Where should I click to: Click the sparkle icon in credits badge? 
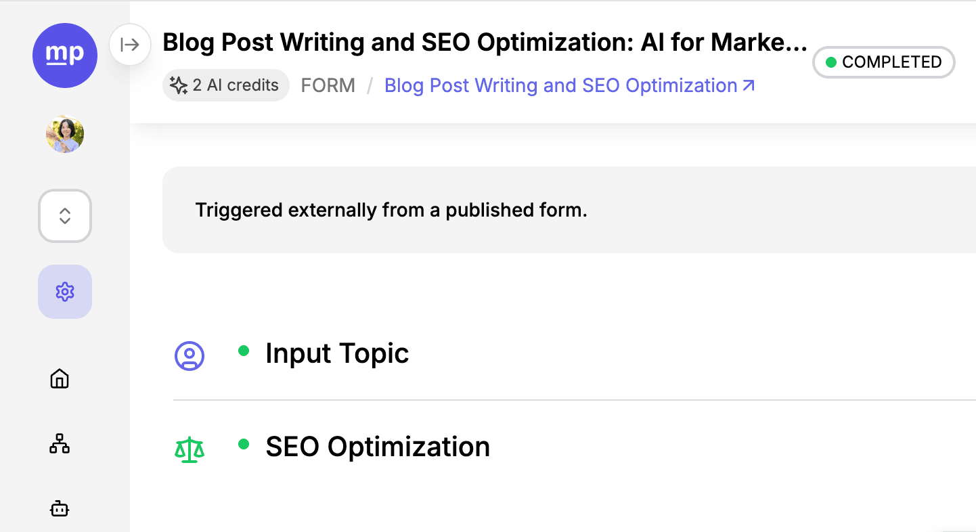pyautogui.click(x=179, y=85)
